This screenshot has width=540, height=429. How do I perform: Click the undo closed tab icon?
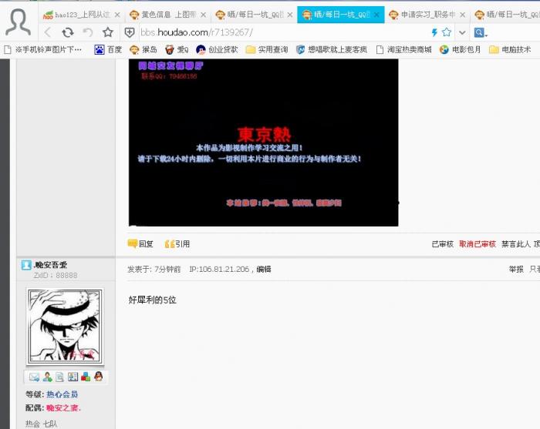88,32
